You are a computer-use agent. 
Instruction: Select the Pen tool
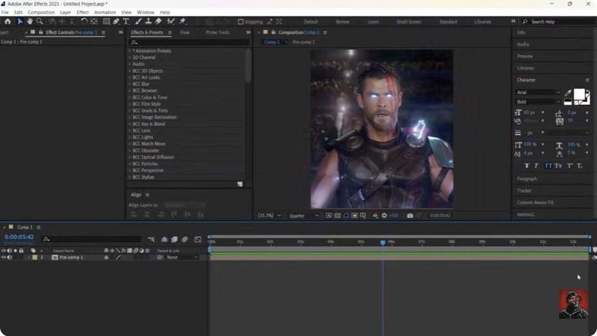[116, 21]
